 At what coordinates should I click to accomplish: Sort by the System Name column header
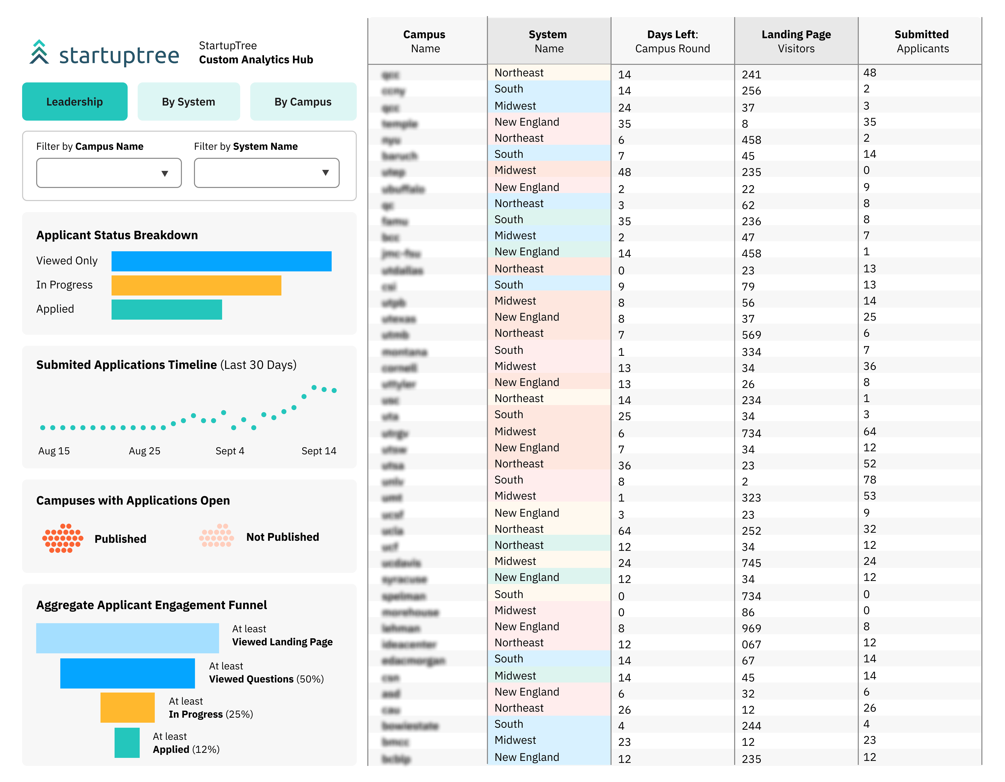tap(548, 41)
